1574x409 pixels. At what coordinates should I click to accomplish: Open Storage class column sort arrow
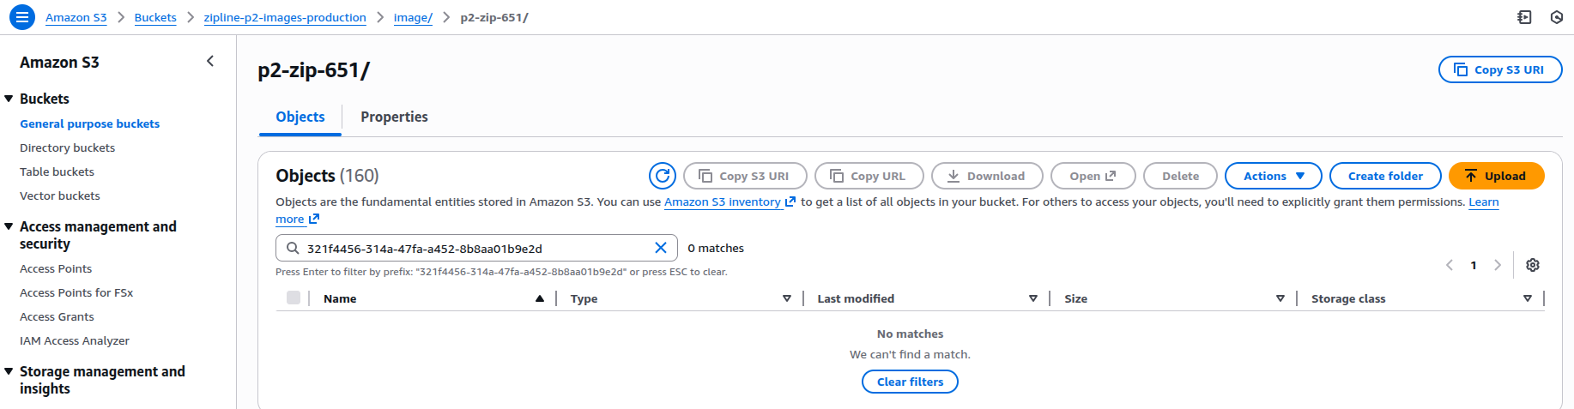[x=1528, y=298]
